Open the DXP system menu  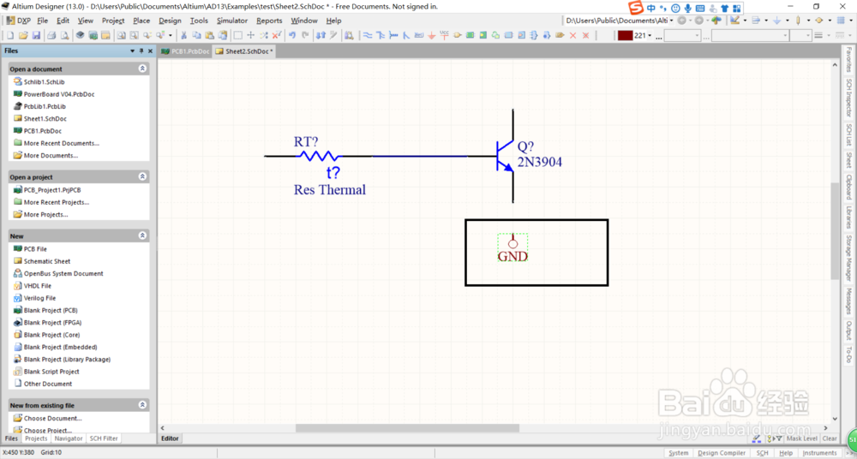tap(19, 21)
